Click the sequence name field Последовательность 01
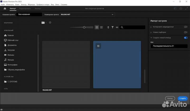The height and width of the screenshot is (111, 190). pyautogui.click(x=169, y=46)
